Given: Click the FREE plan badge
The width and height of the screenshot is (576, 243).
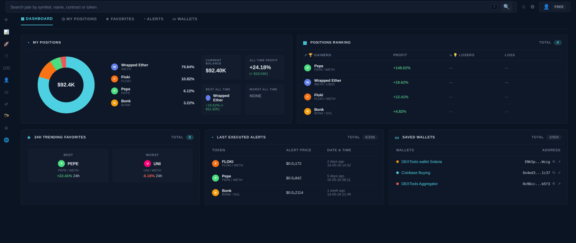Looking at the screenshot, I should [x=559, y=7].
